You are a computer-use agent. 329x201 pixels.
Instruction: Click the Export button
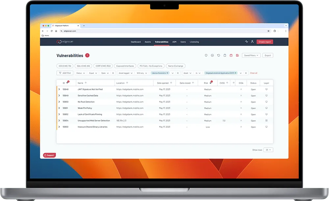[x=268, y=55]
